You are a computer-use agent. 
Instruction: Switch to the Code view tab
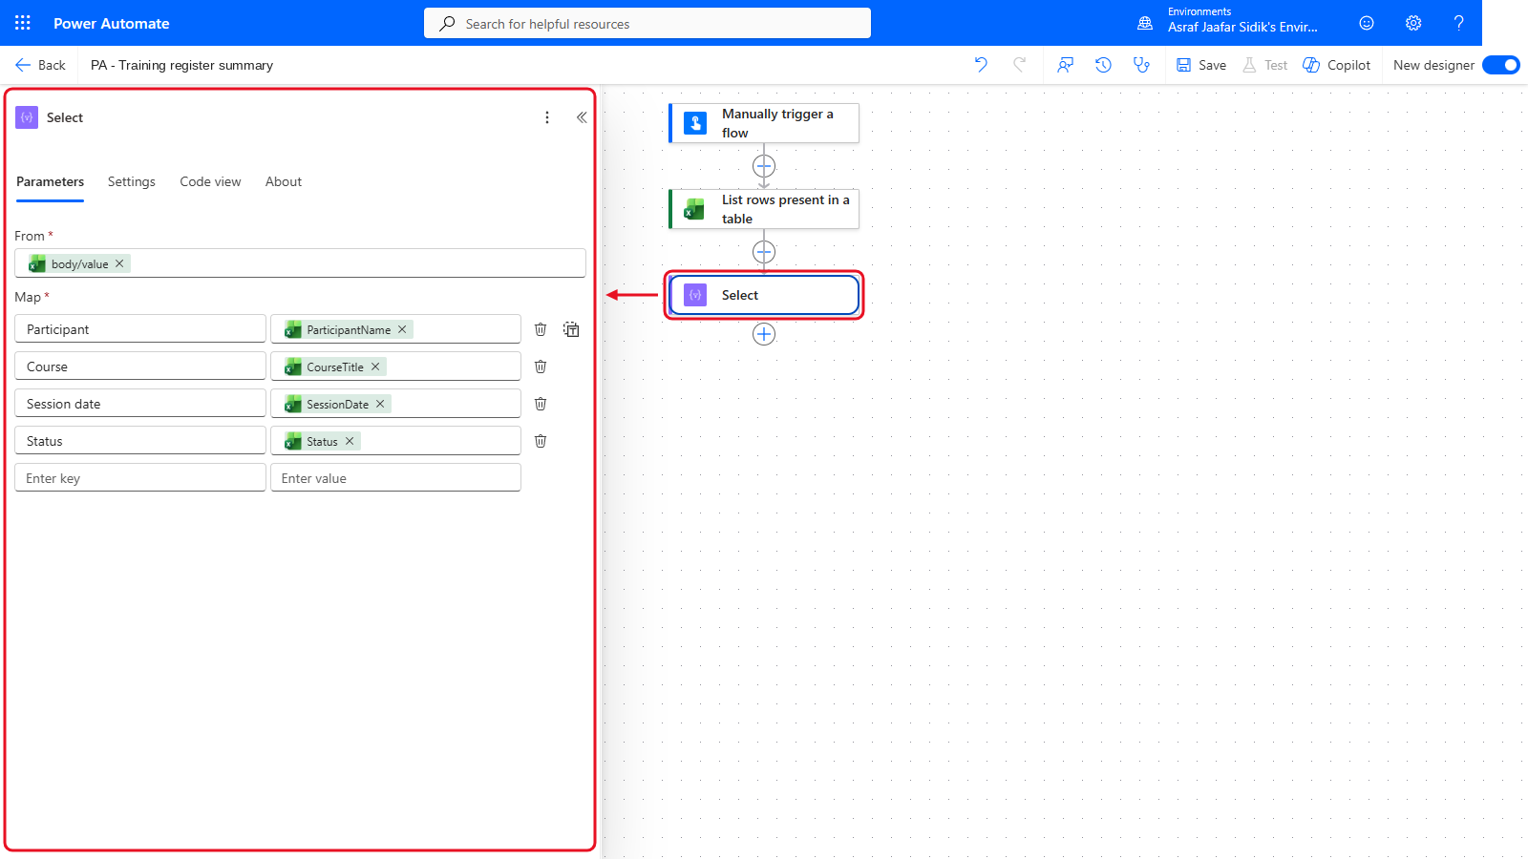[x=210, y=181]
